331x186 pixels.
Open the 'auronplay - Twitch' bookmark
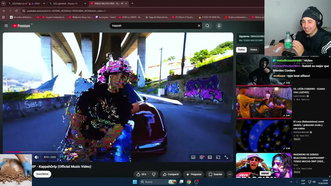(x=106, y=17)
